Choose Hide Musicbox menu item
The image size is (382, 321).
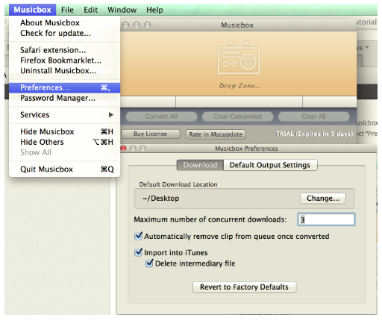tap(65, 131)
